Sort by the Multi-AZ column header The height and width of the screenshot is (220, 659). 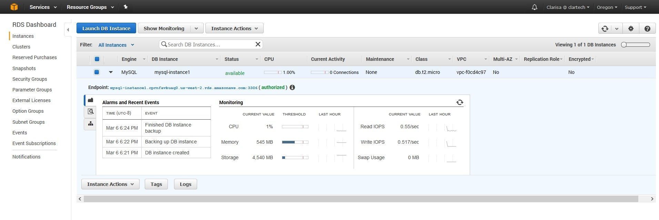click(x=503, y=59)
